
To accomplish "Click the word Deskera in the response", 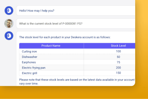I will [x=76, y=37].
